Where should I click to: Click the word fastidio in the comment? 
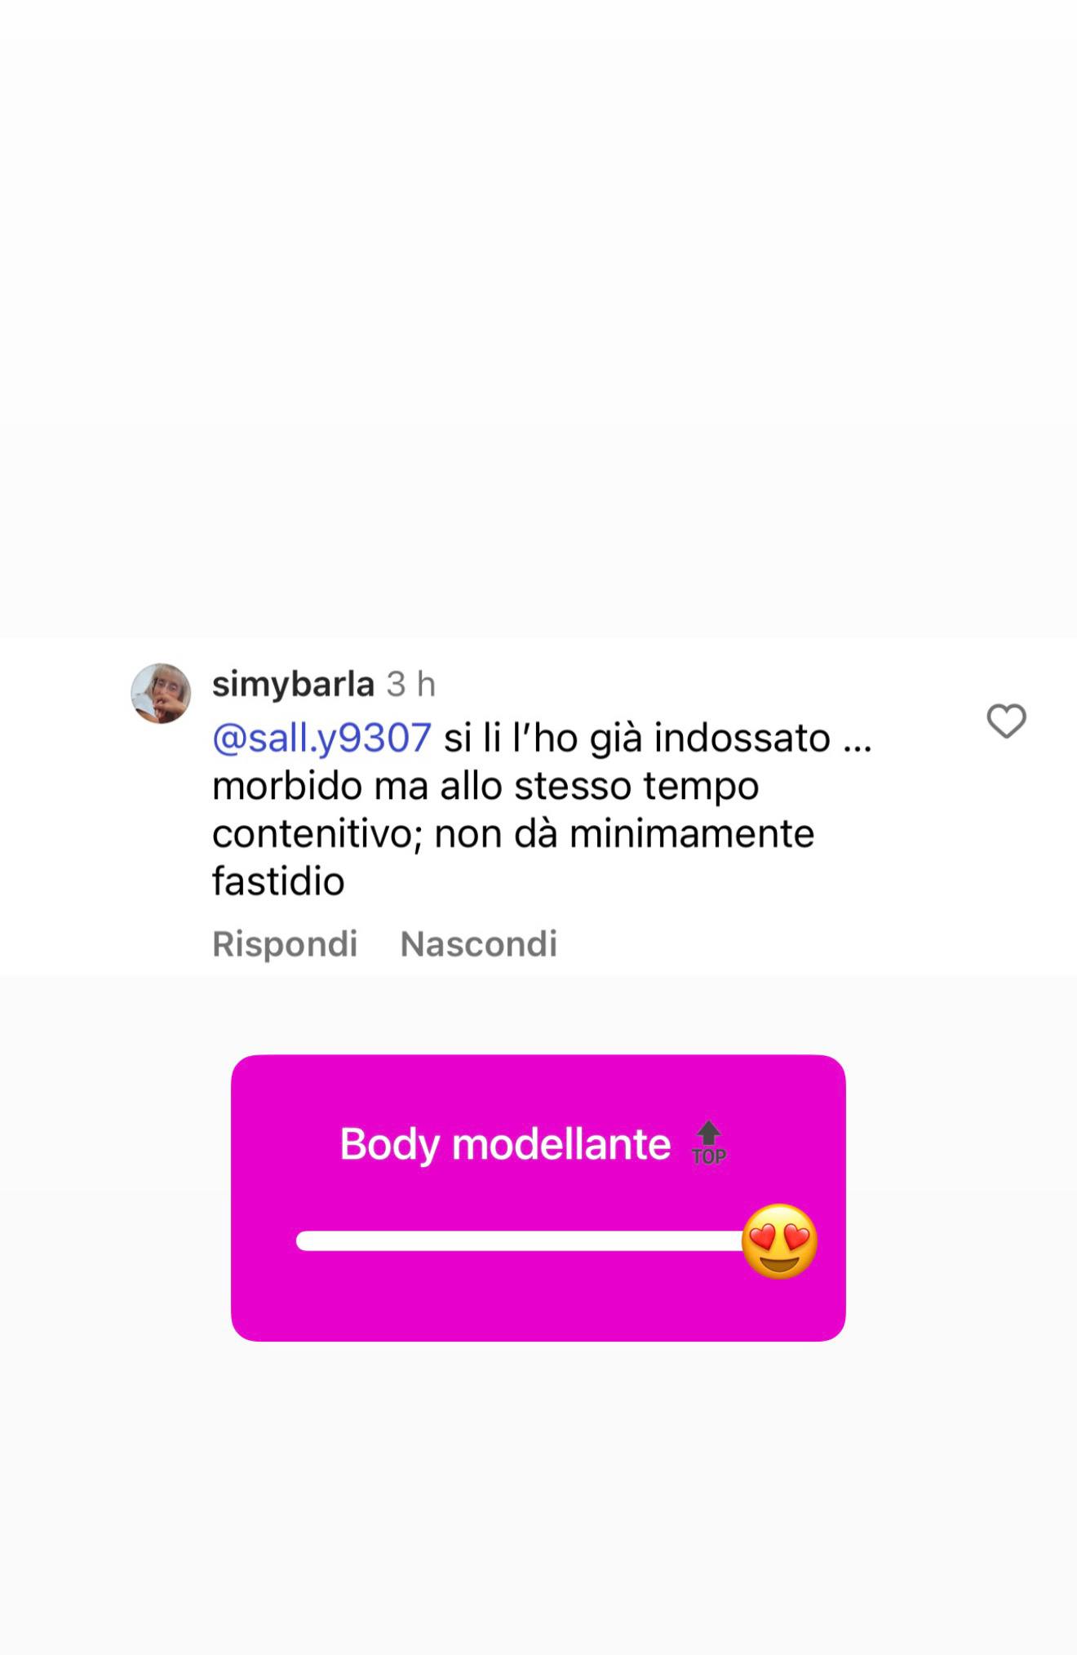pos(278,881)
